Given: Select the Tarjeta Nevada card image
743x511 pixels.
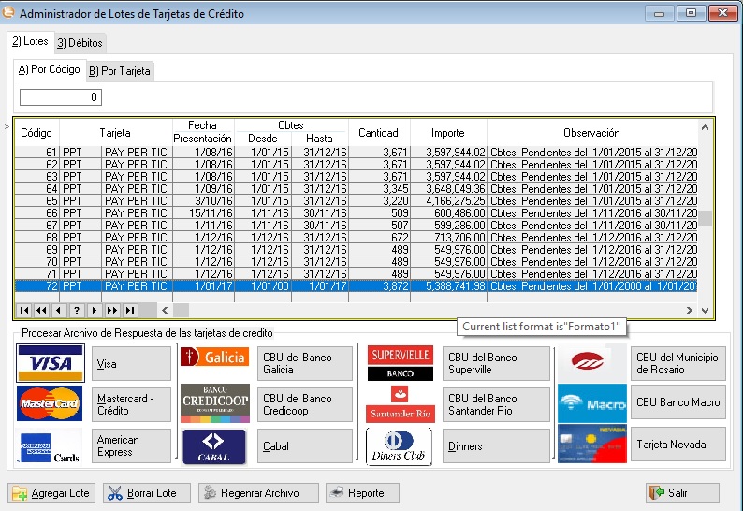Looking at the screenshot, I should pos(591,444).
